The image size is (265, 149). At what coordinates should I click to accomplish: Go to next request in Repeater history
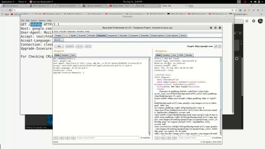tap(88, 46)
